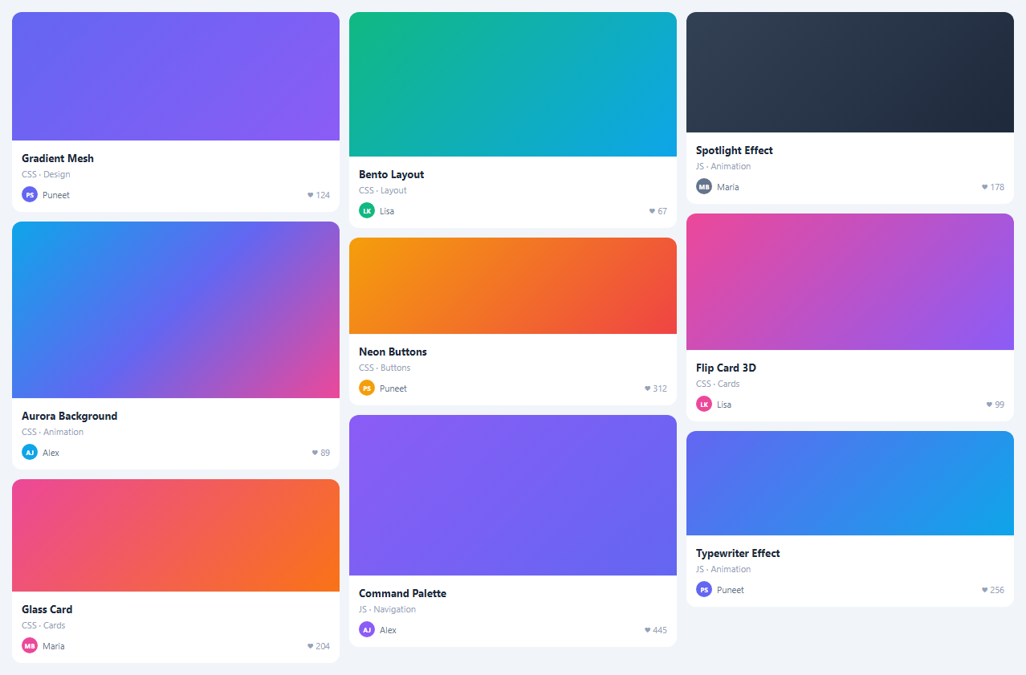Click the PS avatar on Neon Buttons card
The image size is (1026, 675).
point(367,388)
